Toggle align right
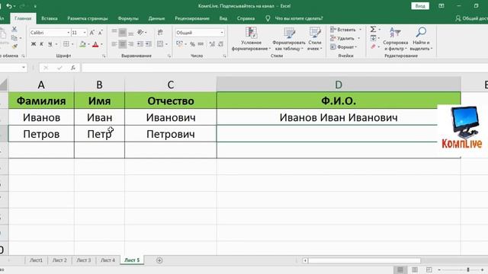The width and height of the screenshot is (488, 274). (x=131, y=44)
